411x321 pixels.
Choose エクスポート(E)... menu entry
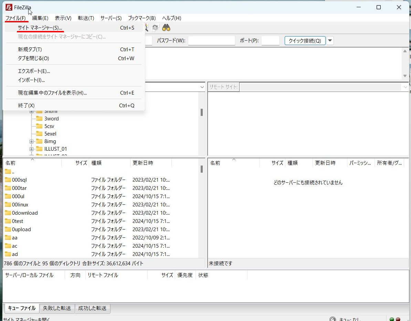coord(74,71)
